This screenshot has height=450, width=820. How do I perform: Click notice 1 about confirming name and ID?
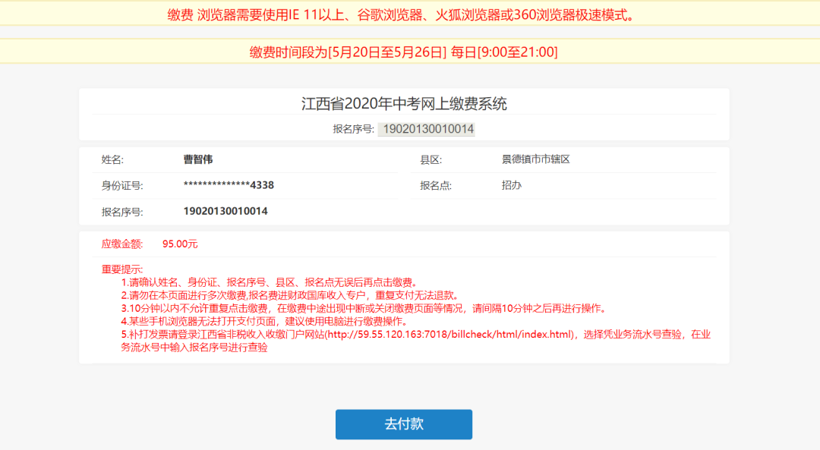pyautogui.click(x=270, y=283)
